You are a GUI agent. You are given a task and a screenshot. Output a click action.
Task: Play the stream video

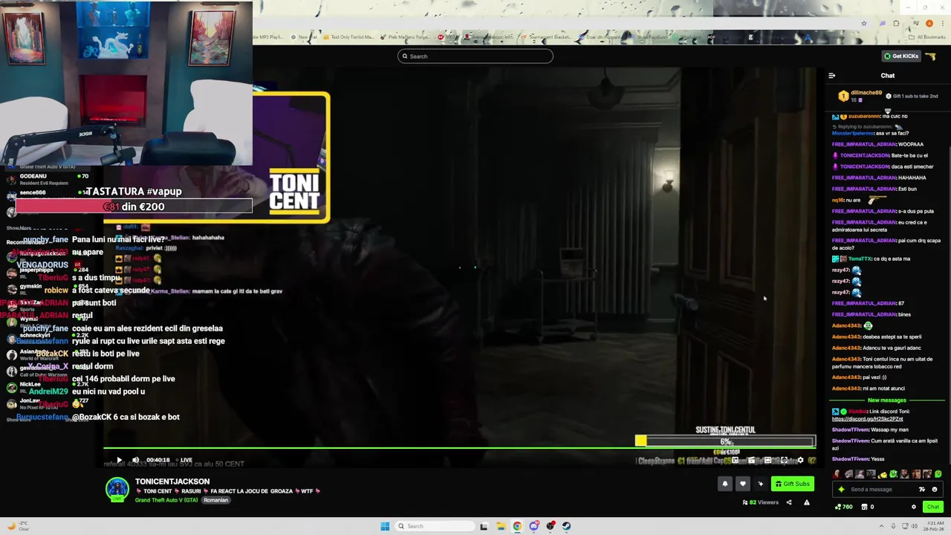(x=119, y=460)
